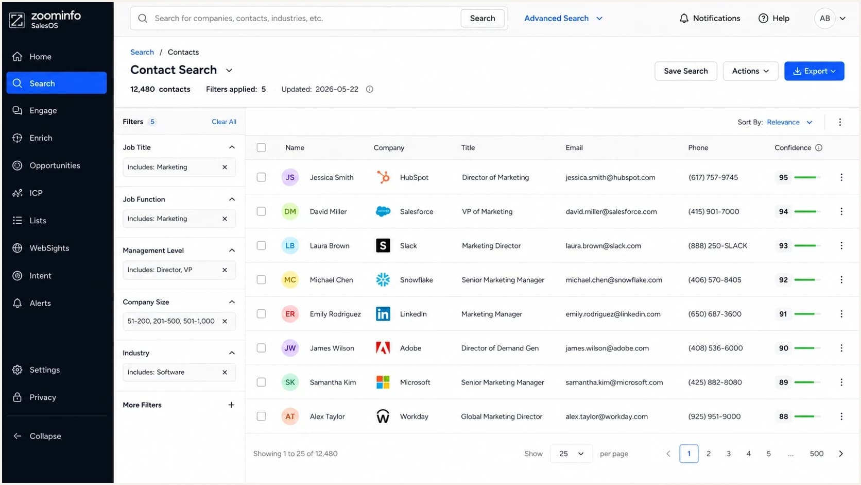Go to page 3 in pagination
Image resolution: width=861 pixels, height=485 pixels.
coord(729,454)
